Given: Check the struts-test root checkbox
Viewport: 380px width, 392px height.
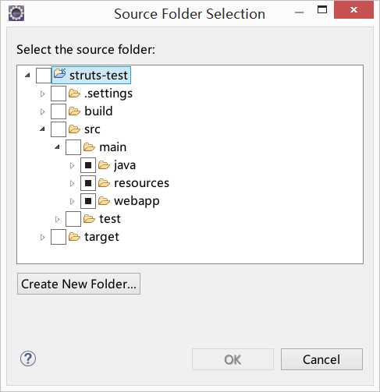Looking at the screenshot, I should pyautogui.click(x=44, y=76).
